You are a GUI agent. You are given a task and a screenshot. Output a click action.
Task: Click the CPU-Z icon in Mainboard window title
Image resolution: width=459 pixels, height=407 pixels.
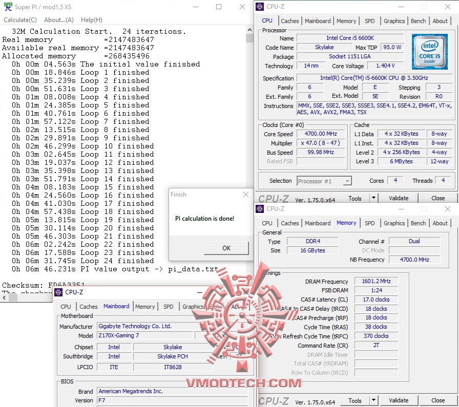coord(58,292)
